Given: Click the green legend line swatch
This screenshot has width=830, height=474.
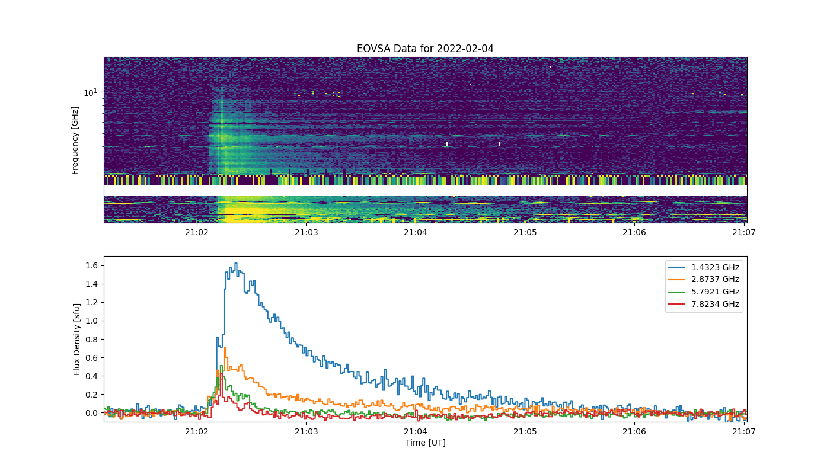Looking at the screenshot, I should point(678,292).
